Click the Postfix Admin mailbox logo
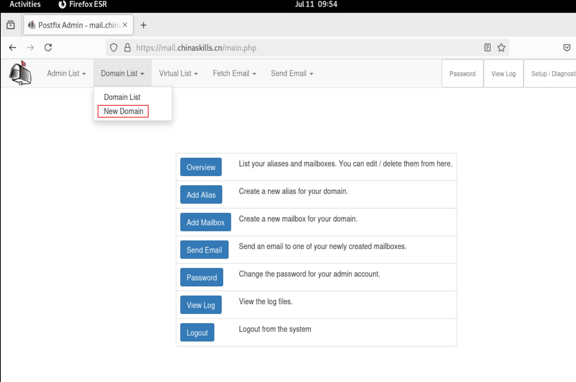The height and width of the screenshot is (382, 576). 20,73
